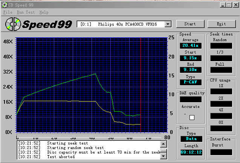The image size is (240, 163).
Task: Click the P-CAV type field
Action: pyautogui.click(x=190, y=82)
